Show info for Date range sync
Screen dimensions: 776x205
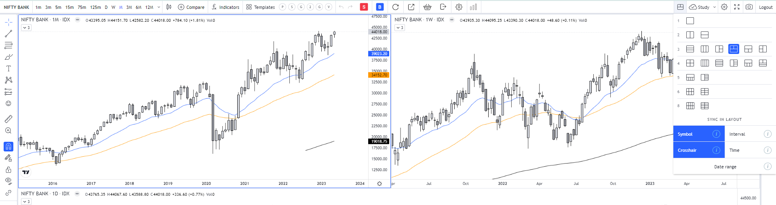click(x=768, y=166)
